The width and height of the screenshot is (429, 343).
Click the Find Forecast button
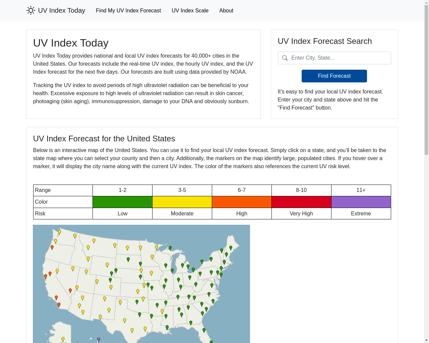334,76
